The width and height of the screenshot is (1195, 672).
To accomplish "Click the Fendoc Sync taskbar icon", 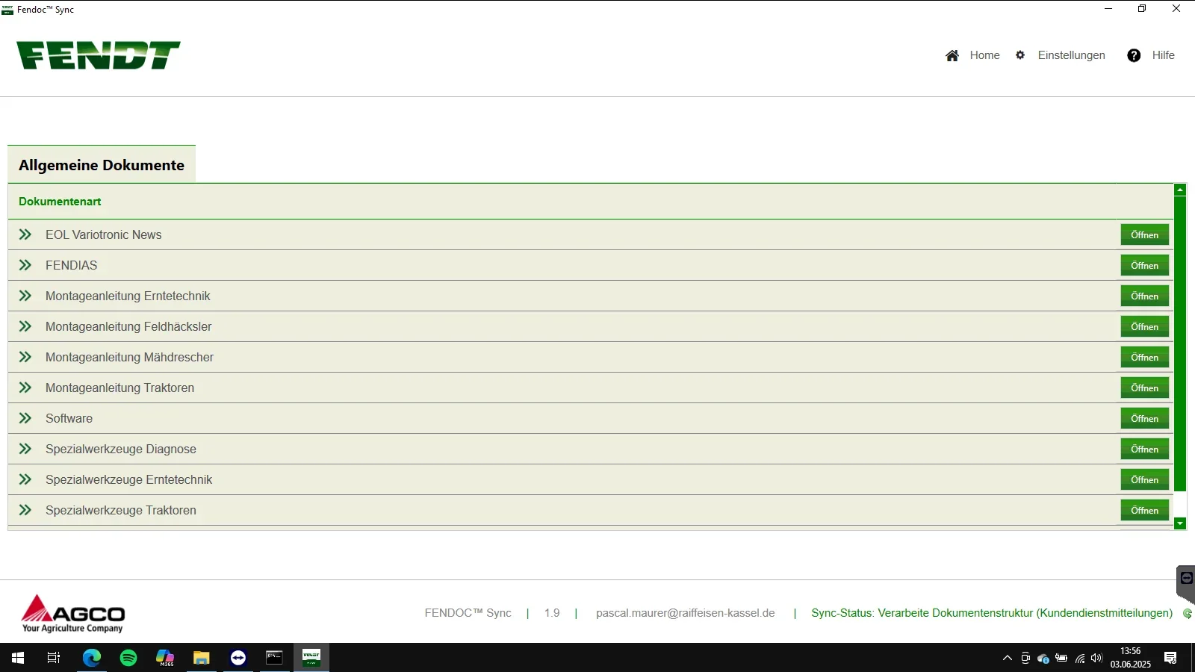I will (311, 658).
